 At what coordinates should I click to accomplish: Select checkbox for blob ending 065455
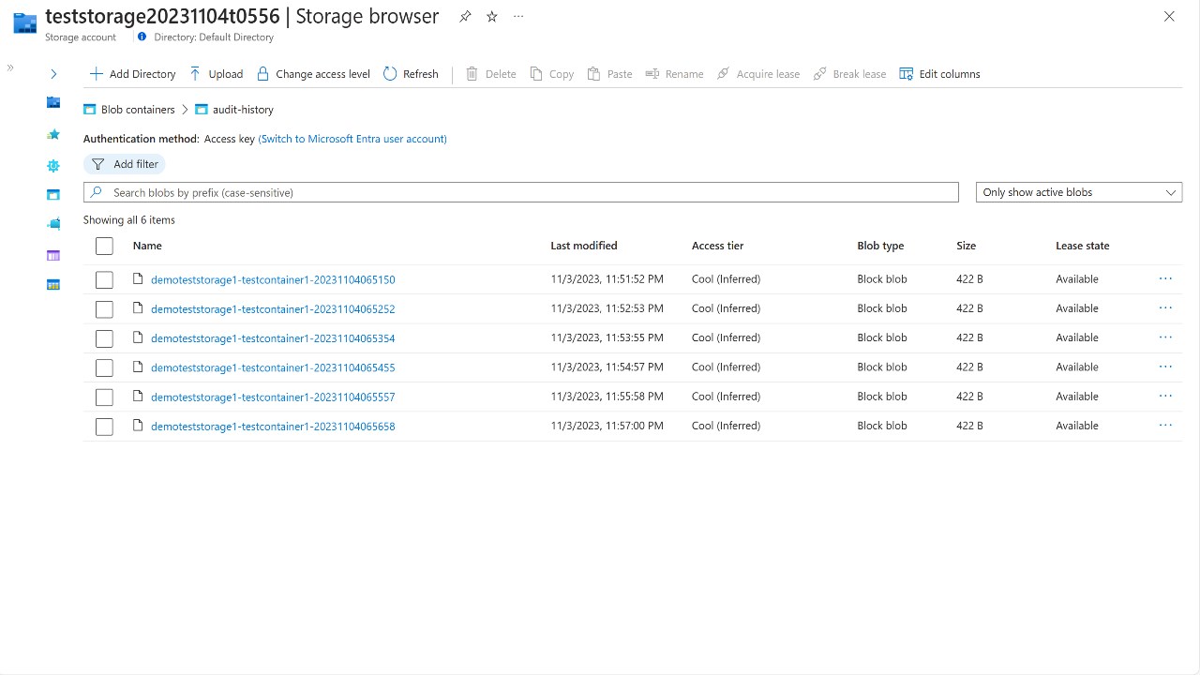tap(104, 367)
